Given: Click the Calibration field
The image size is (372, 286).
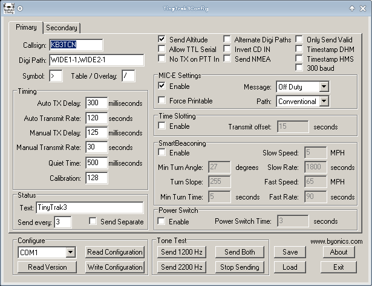Looking at the screenshot, I should pos(96,178).
